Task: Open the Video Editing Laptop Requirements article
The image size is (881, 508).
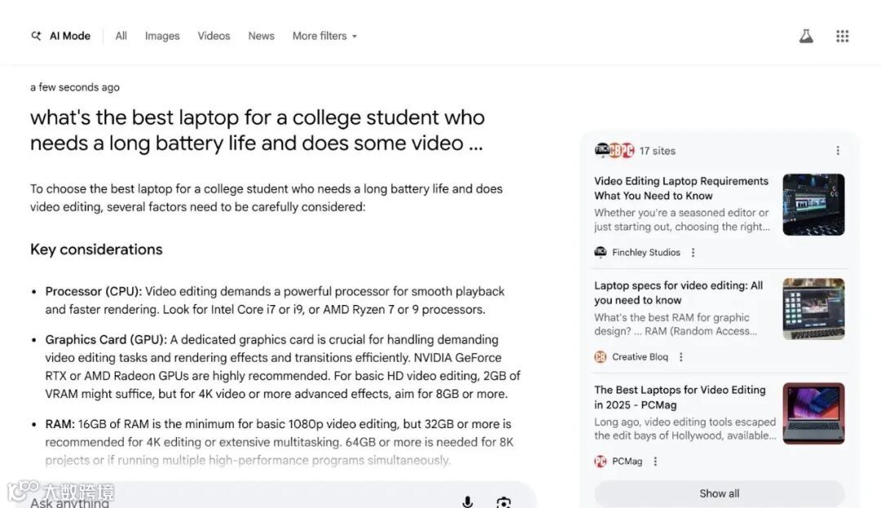Action: [681, 188]
